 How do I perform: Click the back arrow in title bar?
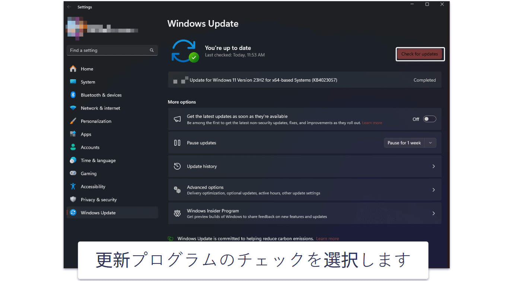point(69,7)
